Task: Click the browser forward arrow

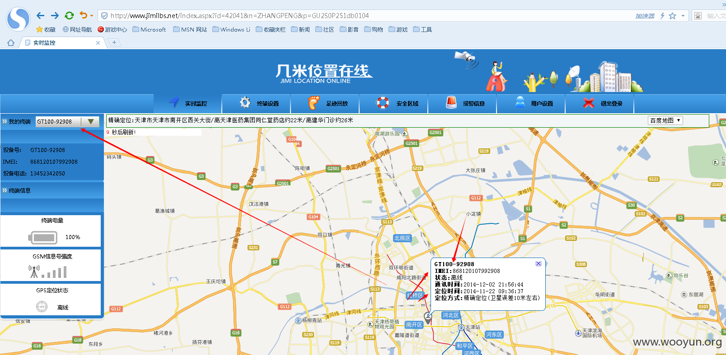Action: point(55,16)
